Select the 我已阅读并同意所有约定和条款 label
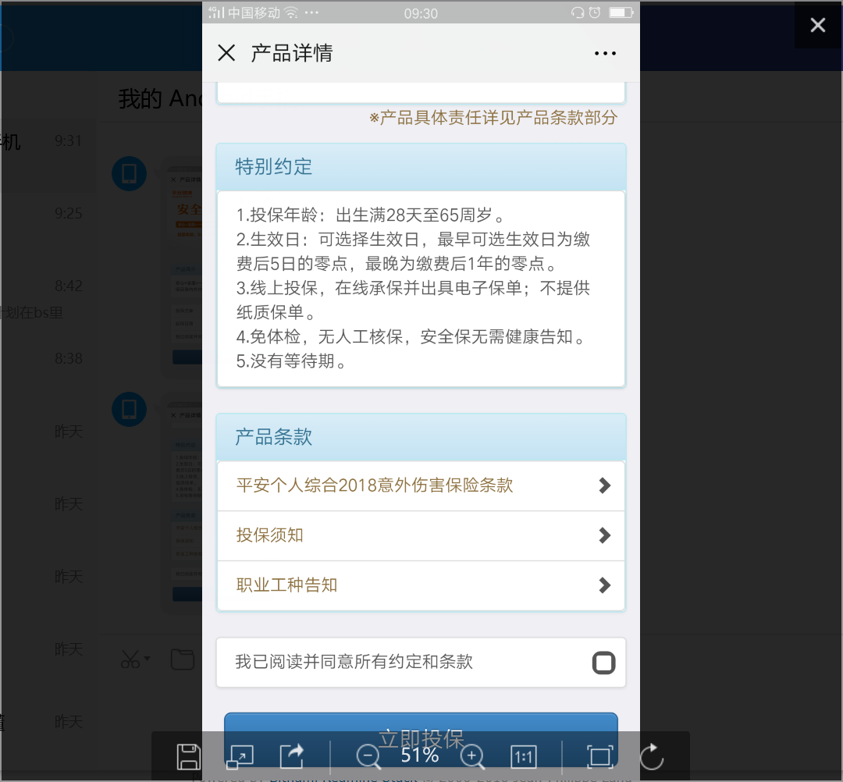Image resolution: width=843 pixels, height=782 pixels. point(354,662)
